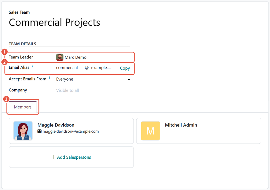Open the Accept Emails From help icon
This screenshot has height=190, width=270.
(49, 78)
